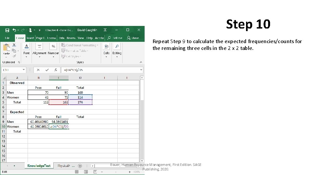The image size is (312, 175).
Task: Click the formula bar text =(D4*C5)/D5
Action: coord(73,70)
